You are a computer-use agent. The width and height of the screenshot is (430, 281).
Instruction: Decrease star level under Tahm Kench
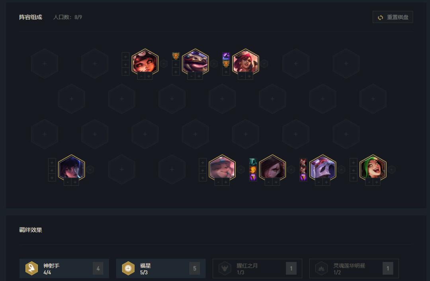click(x=192, y=76)
